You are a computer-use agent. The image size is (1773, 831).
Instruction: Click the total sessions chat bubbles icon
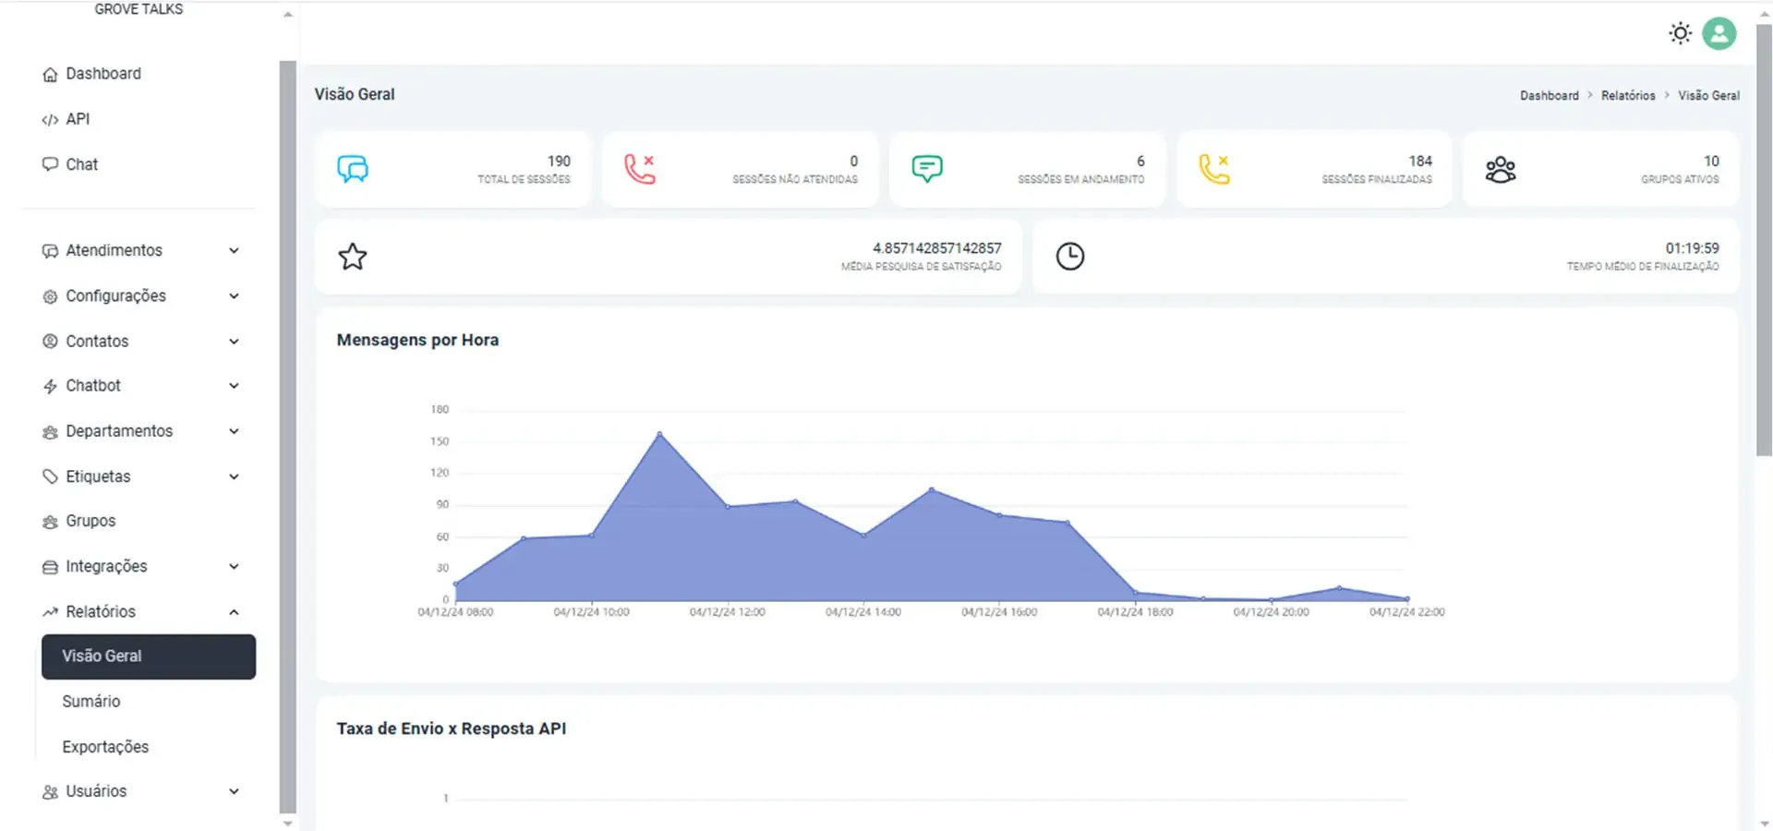point(353,169)
